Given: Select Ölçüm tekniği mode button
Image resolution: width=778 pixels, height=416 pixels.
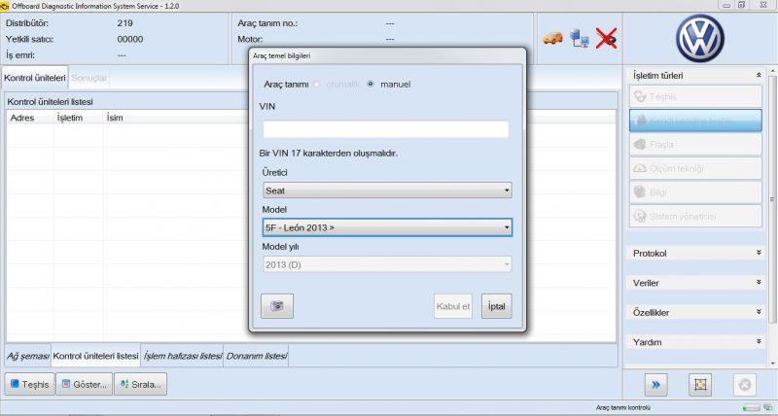Looking at the screenshot, I should click(695, 168).
